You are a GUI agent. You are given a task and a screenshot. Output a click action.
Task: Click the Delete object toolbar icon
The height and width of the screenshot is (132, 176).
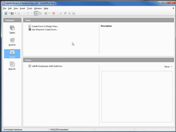tap(69, 13)
